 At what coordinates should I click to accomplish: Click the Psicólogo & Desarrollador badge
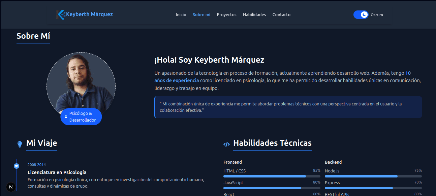(81, 117)
